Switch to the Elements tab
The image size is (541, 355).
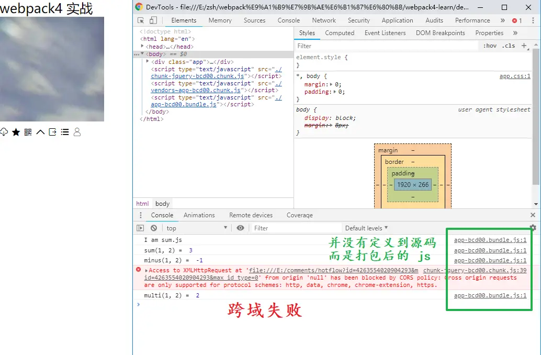[184, 20]
